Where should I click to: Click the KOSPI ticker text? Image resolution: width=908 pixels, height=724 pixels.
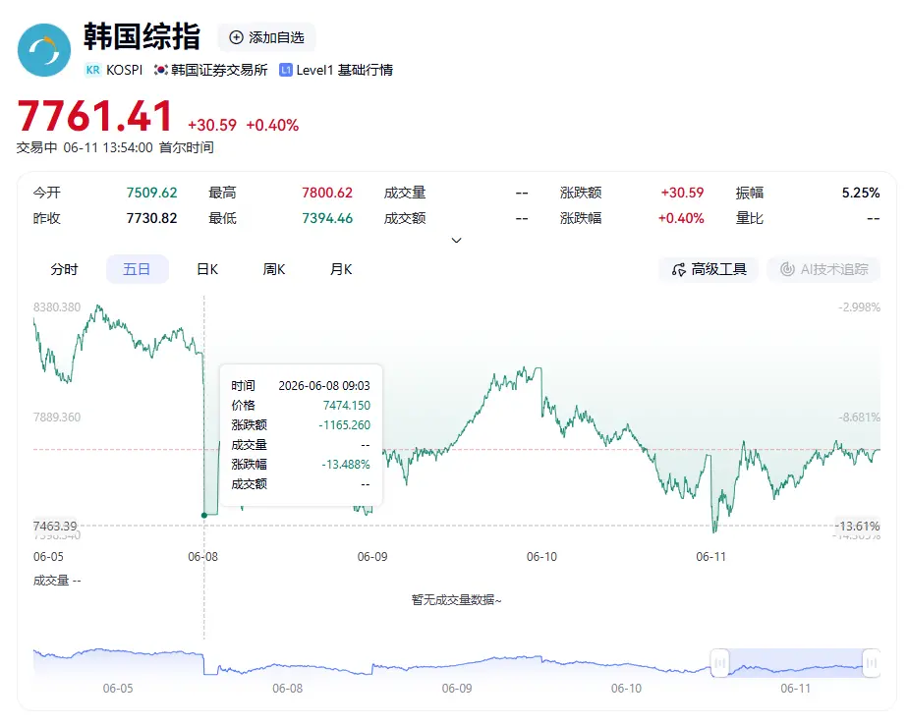125,70
